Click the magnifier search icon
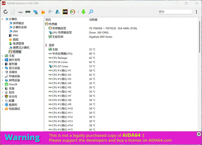This screenshot has height=145, width=202. pyautogui.click(x=91, y=12)
